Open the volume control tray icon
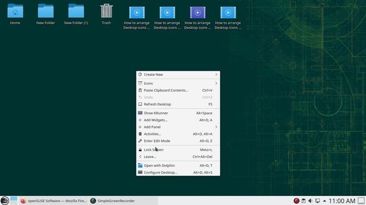366x205 pixels. (x=310, y=200)
